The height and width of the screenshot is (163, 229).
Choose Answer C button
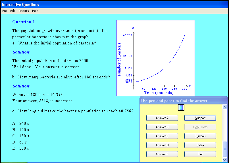pos(162,136)
